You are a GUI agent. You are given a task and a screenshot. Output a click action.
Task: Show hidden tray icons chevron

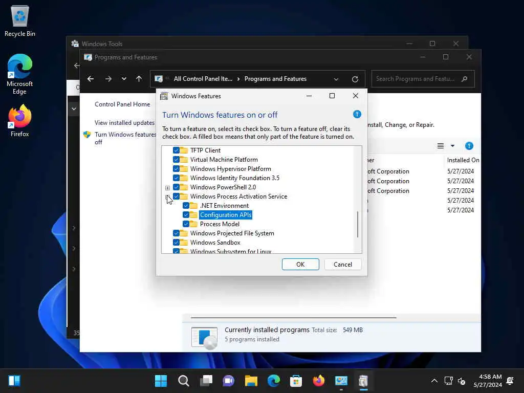(434, 381)
